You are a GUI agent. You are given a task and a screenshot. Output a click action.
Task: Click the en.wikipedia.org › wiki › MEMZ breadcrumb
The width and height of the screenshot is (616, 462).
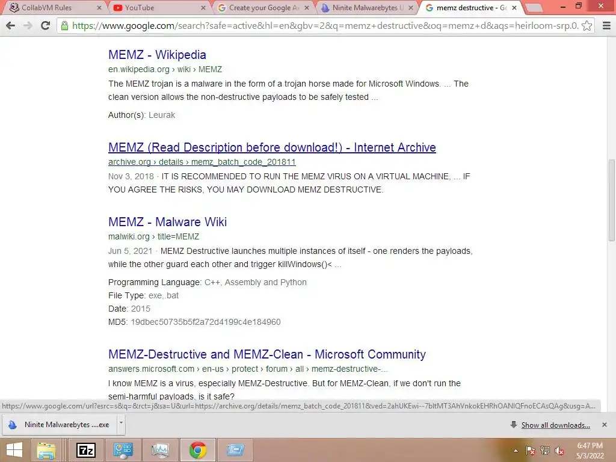(x=165, y=69)
